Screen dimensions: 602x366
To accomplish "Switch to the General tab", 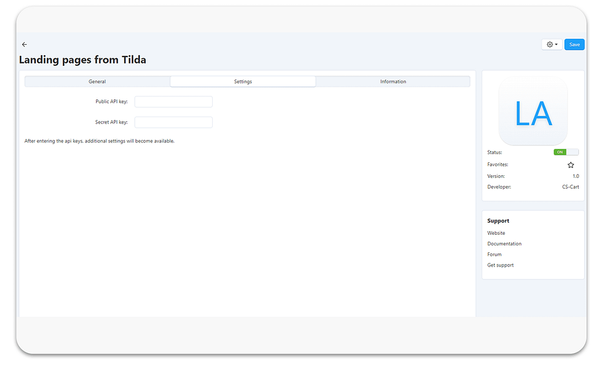I will pyautogui.click(x=97, y=82).
